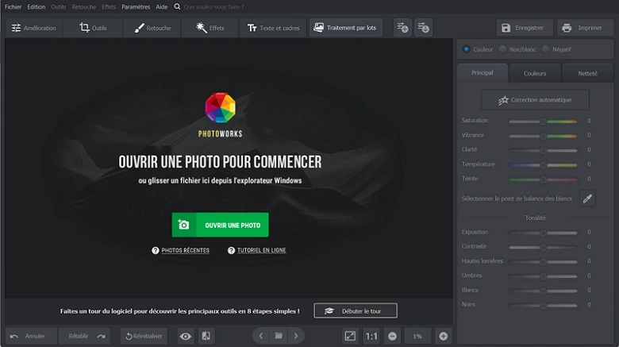This screenshot has width=619, height=347.
Task: Click the Hautes lumières slider handle
Action: coord(543,261)
